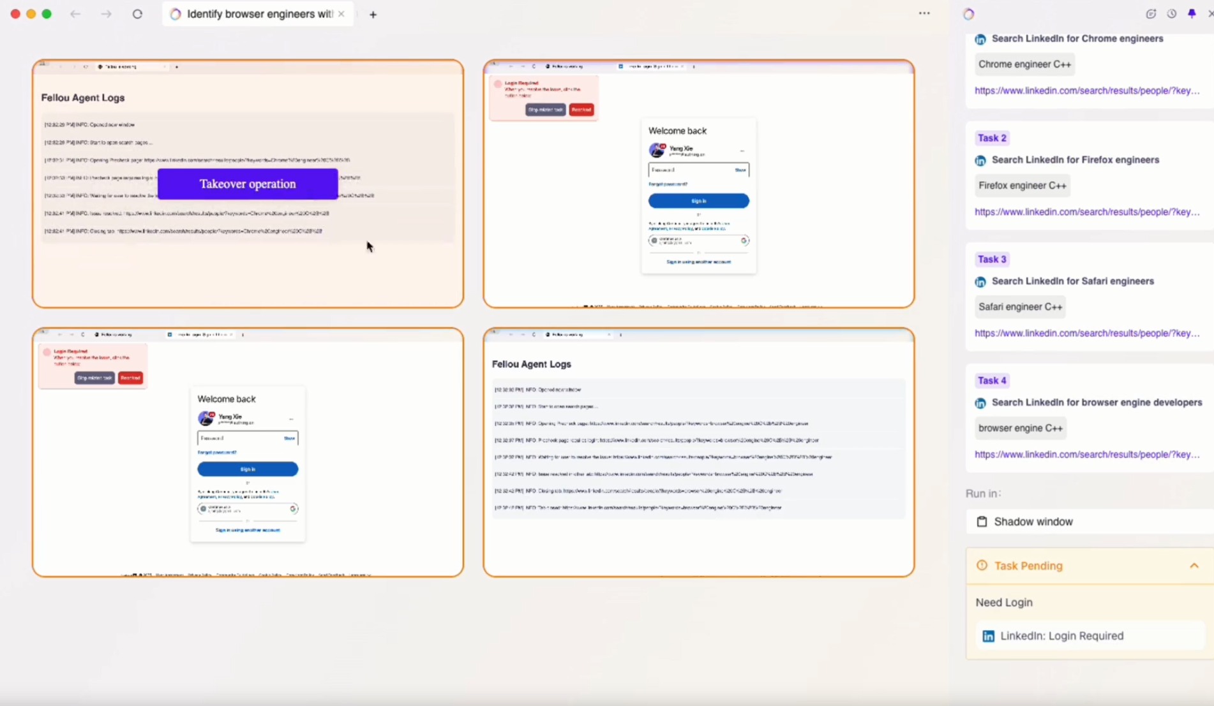1214x706 pixels.
Task: Click Google continue button in upper-right window
Action: click(x=698, y=240)
